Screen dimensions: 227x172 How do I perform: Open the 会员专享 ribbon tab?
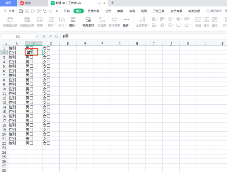click(176, 11)
